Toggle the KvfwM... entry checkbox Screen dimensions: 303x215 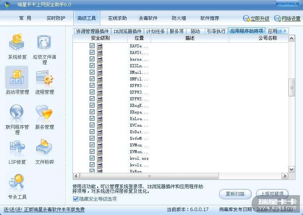92,138
